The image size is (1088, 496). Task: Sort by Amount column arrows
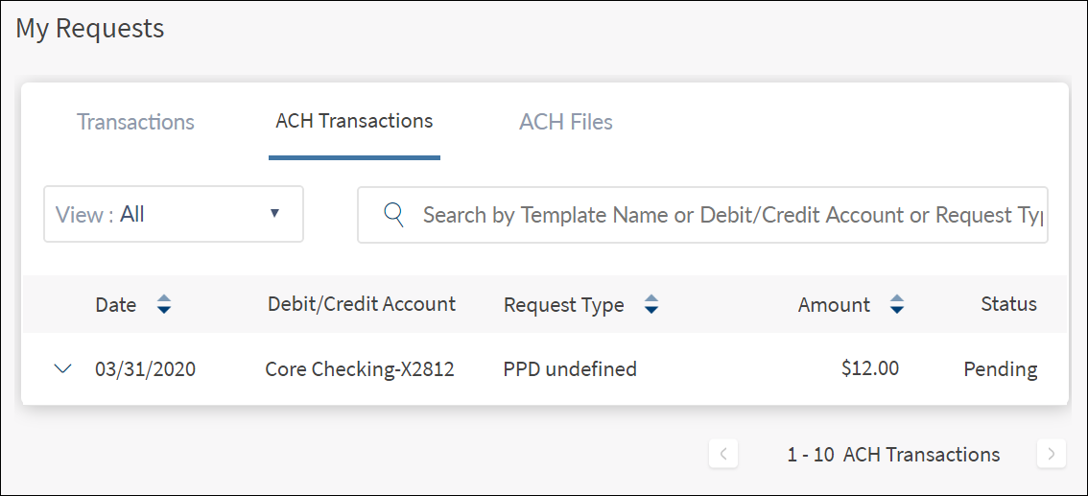[897, 305]
